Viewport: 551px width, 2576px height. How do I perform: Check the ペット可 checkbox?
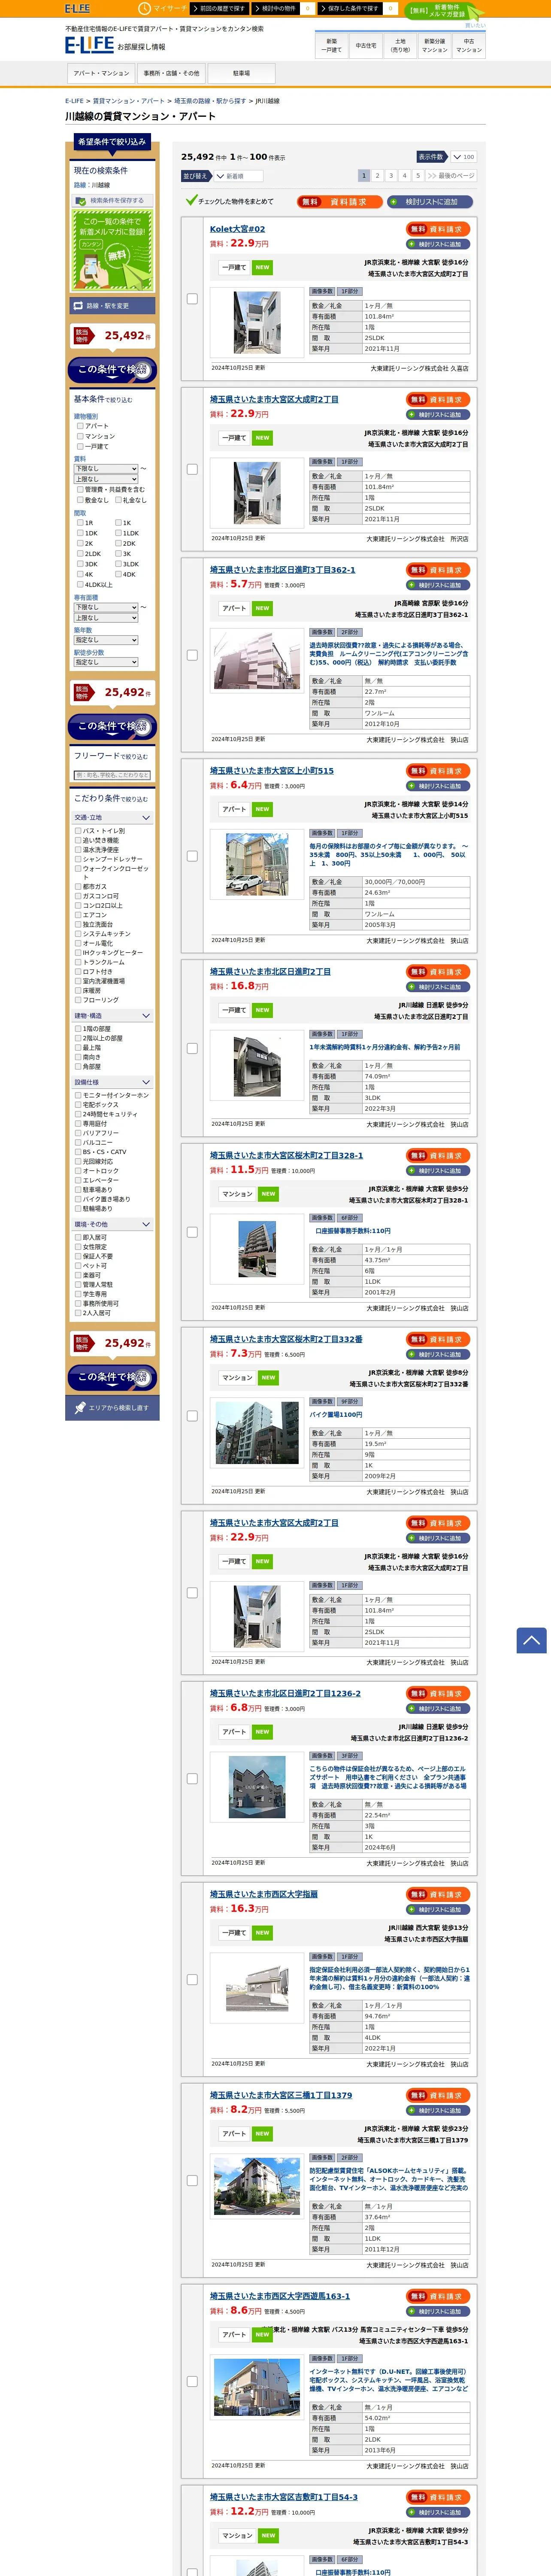78,1266
